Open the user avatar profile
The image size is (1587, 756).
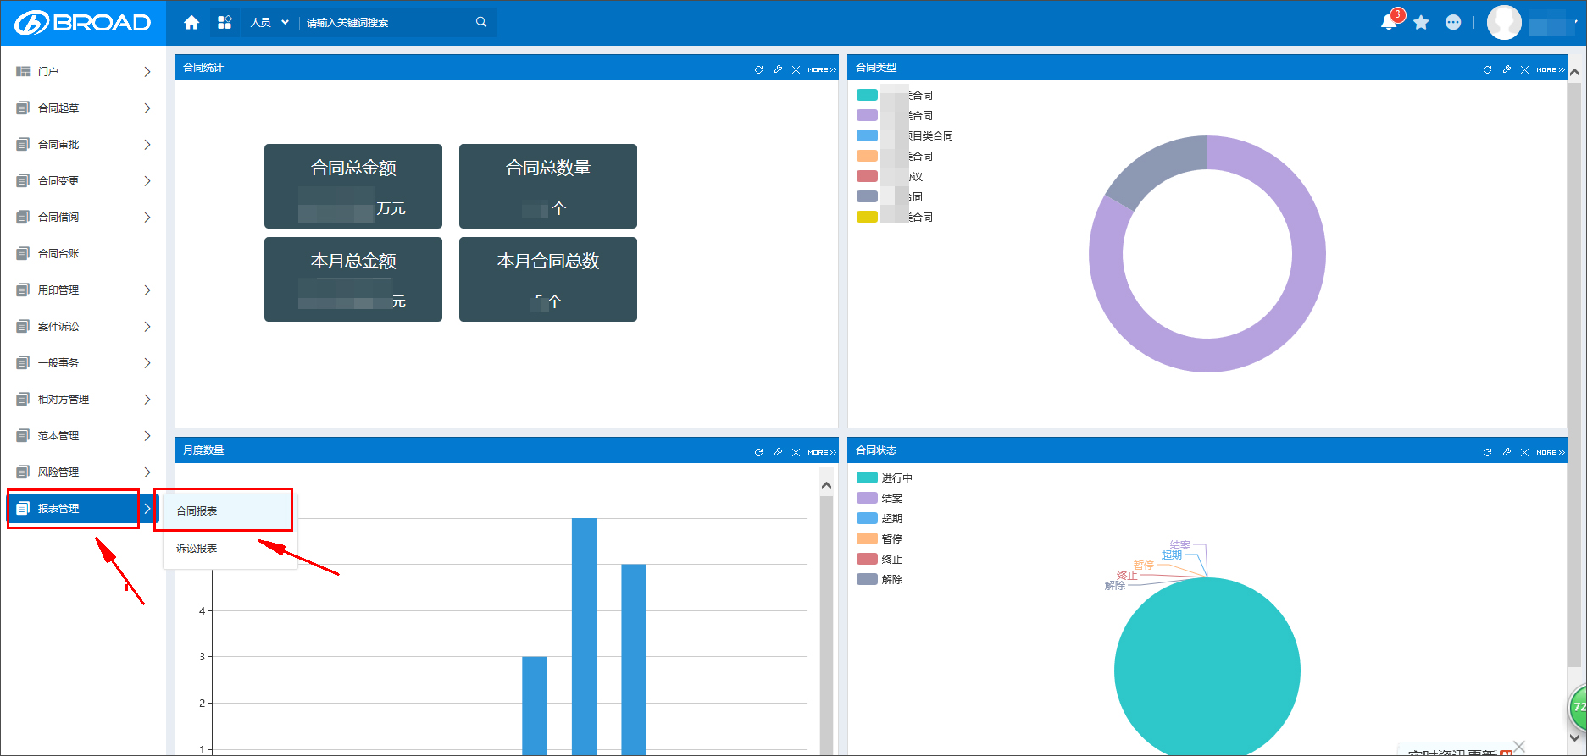pos(1504,23)
